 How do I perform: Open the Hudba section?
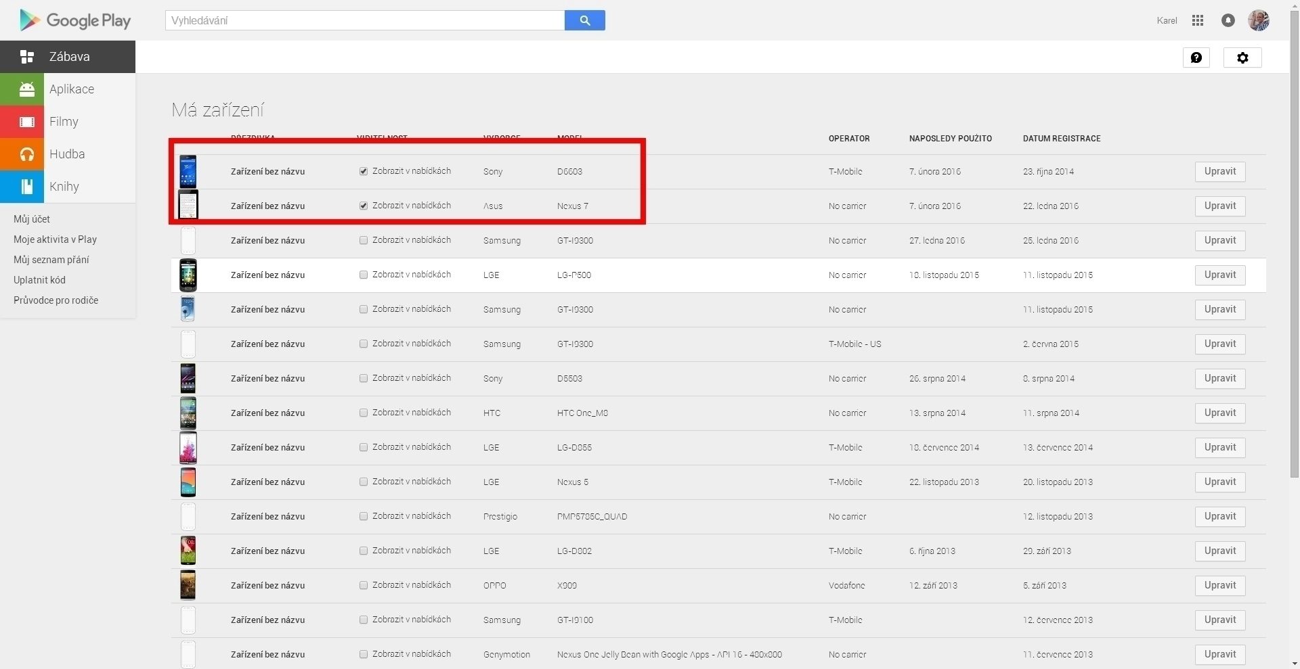(68, 154)
